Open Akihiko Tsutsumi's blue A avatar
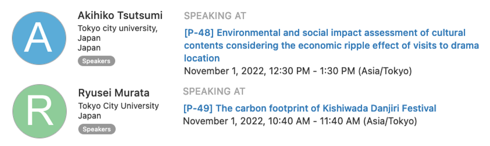The image size is (490, 146). [x=39, y=38]
